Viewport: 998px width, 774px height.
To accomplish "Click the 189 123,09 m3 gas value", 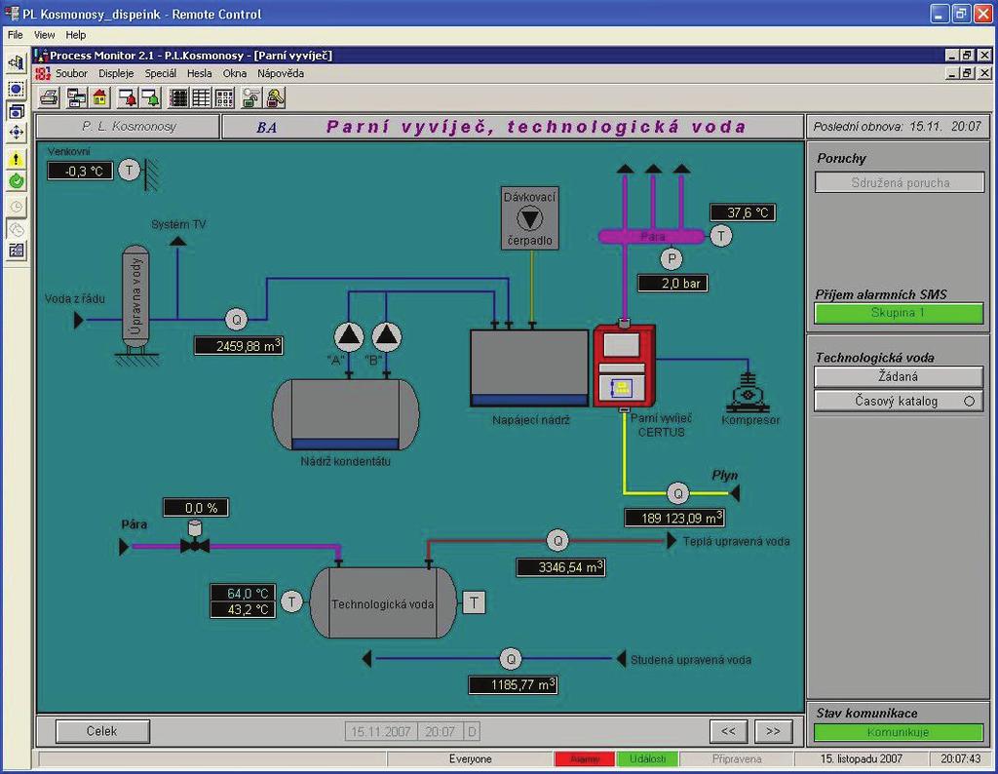I will pos(674,519).
